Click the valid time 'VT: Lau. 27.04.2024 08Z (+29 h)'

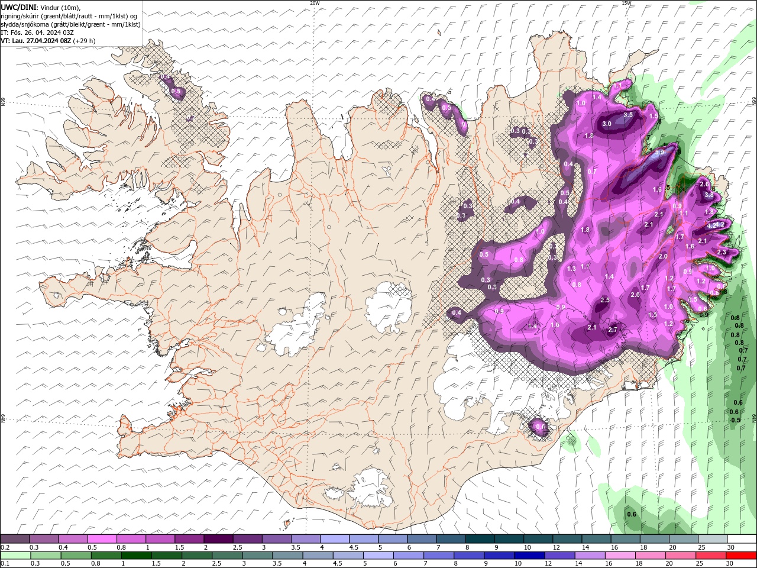tap(48, 41)
